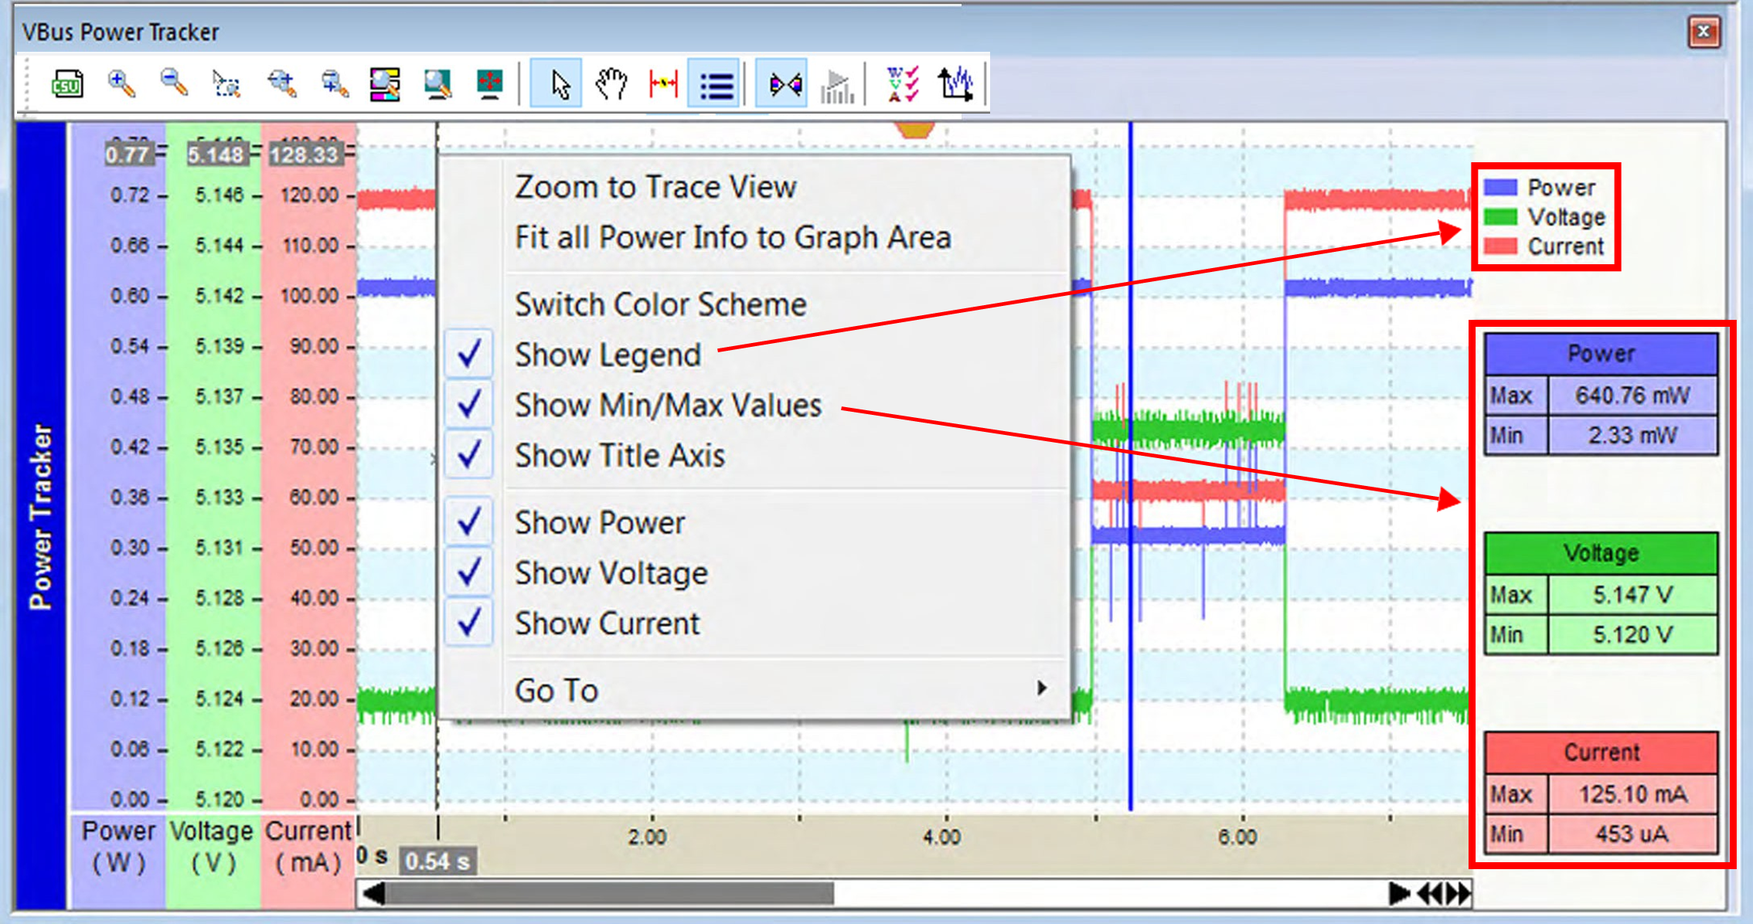The height and width of the screenshot is (924, 1753).
Task: Select the zoom in magnifier tool
Action: 121,83
